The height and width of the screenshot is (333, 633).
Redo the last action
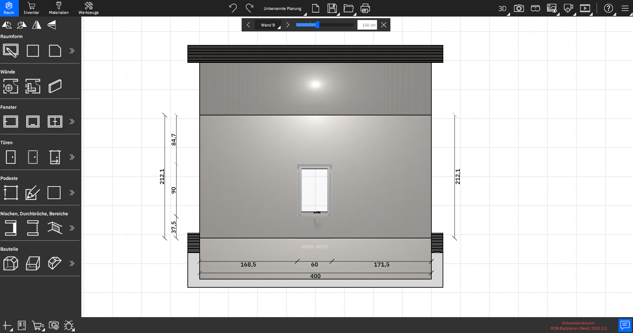[250, 8]
